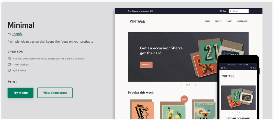This screenshot has width=274, height=121.
Task: Click the VINTAGE logo in desktop preview
Action: 137,21
